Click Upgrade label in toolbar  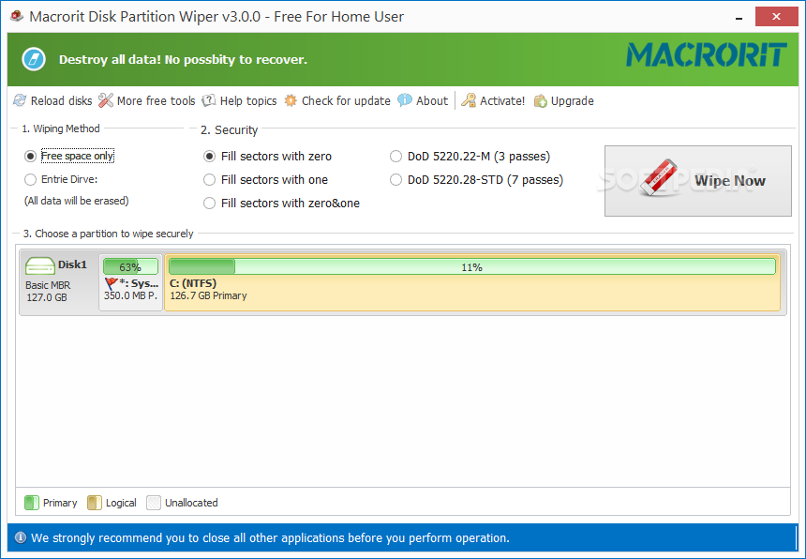(x=572, y=100)
